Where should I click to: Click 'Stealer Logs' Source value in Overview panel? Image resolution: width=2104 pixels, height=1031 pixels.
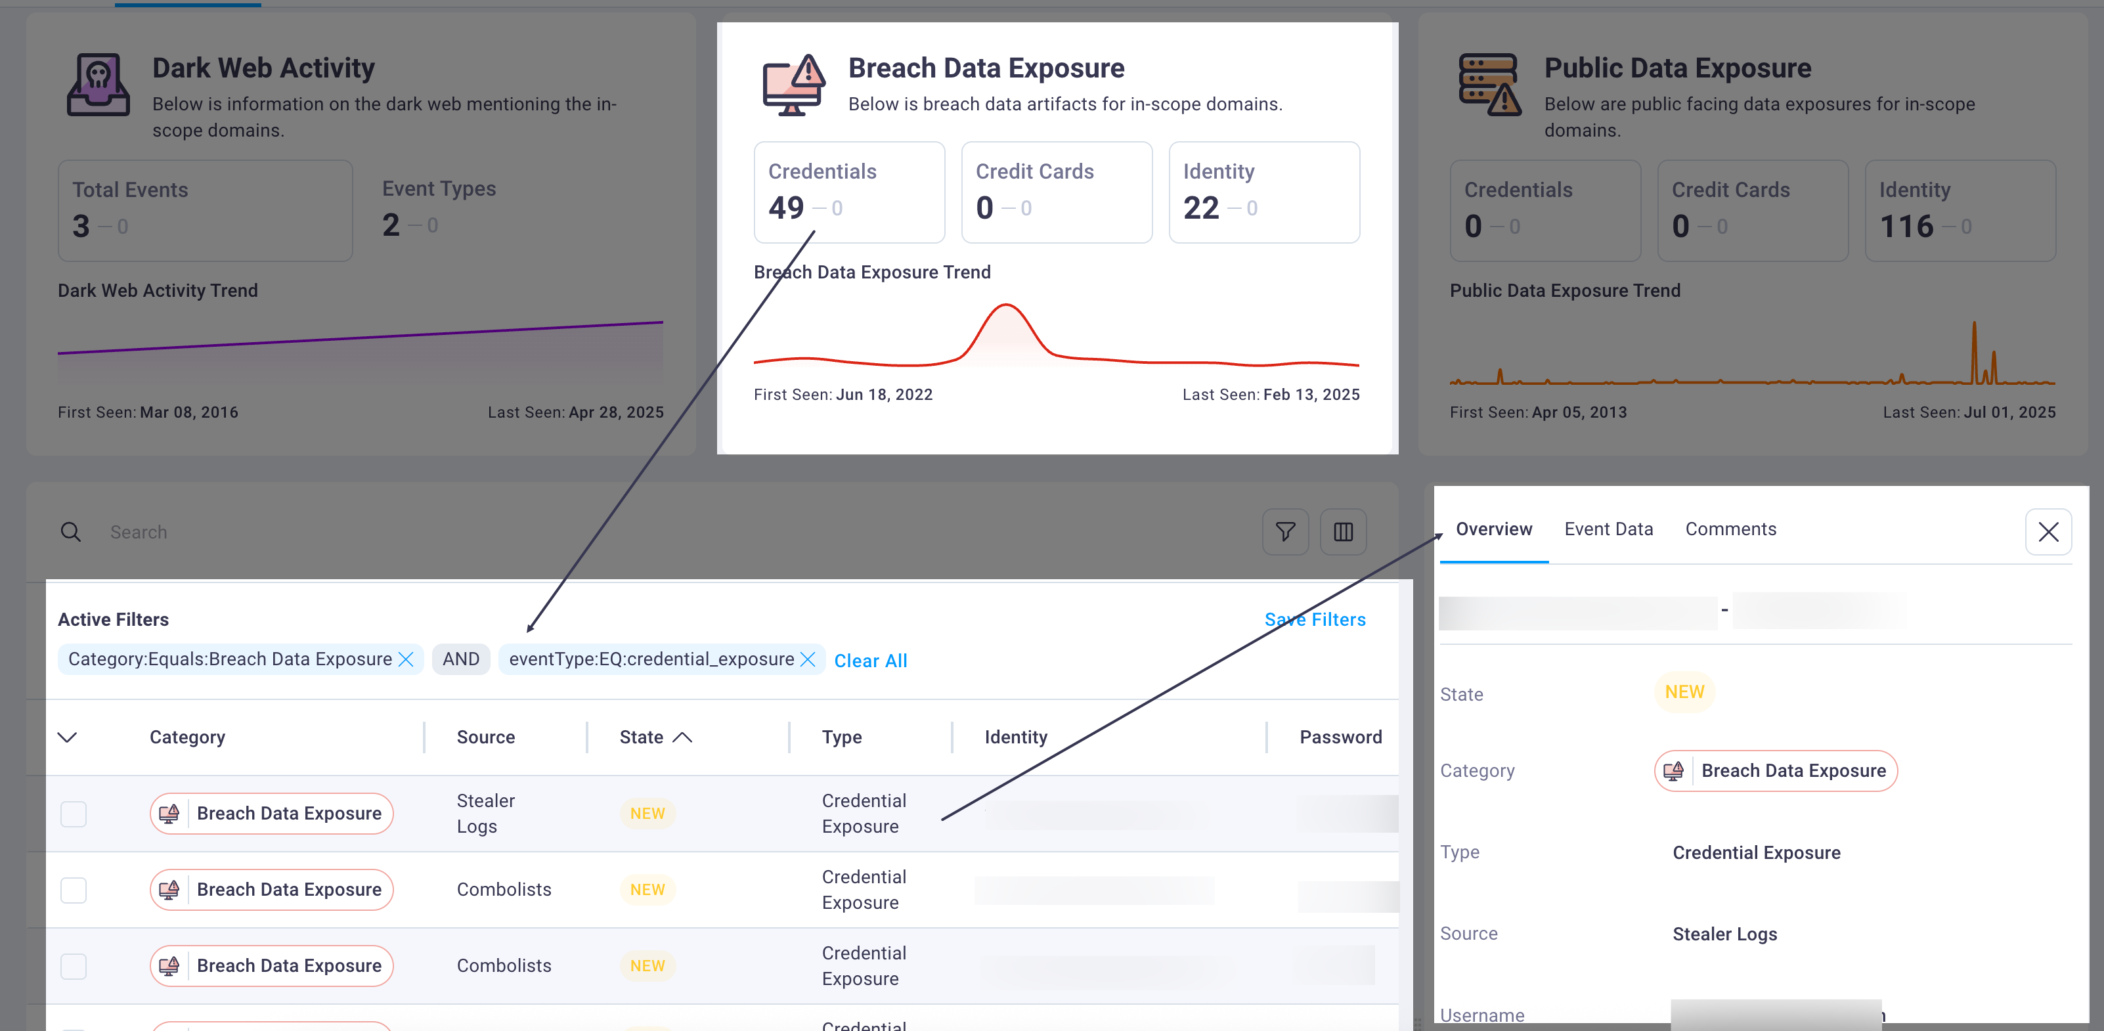1724,934
